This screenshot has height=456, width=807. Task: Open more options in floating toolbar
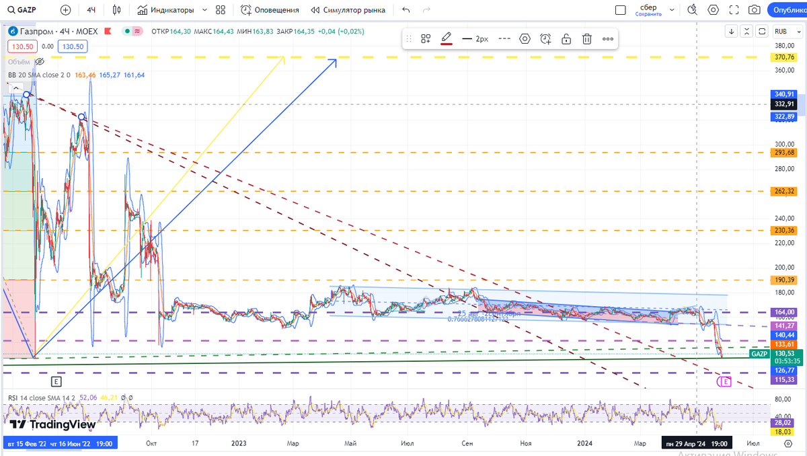608,38
